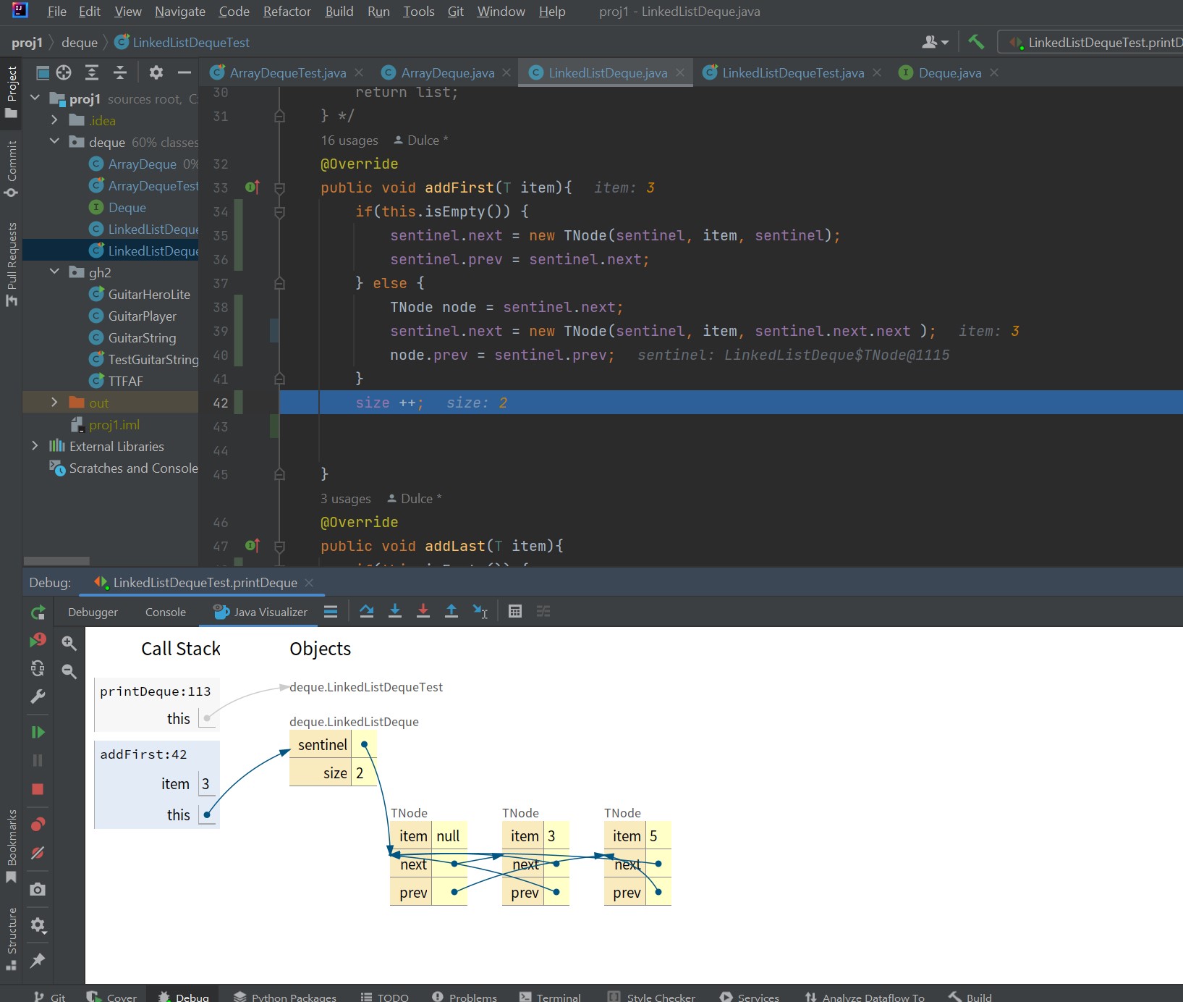The width and height of the screenshot is (1183, 1002).
Task: Open the Terminal tool window button
Action: pos(550,997)
